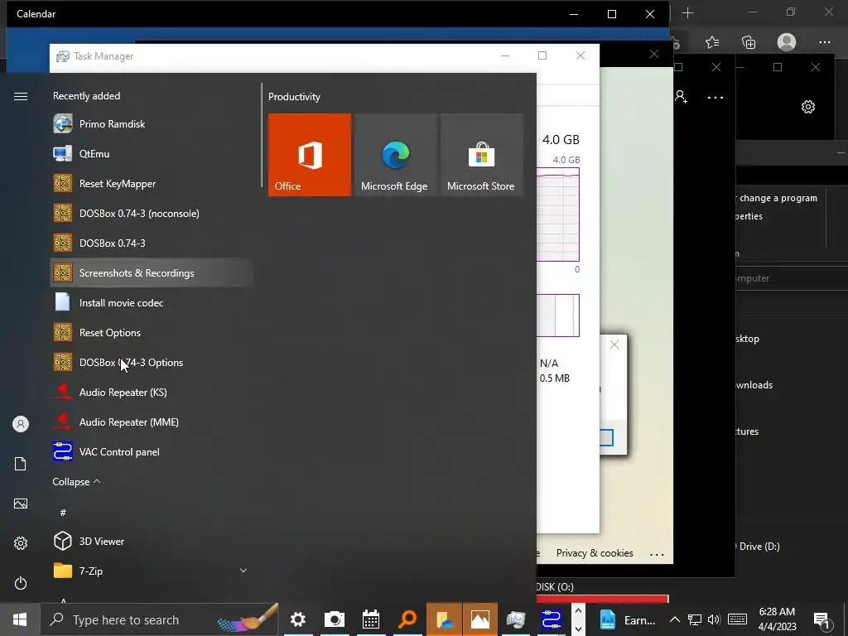Click taskbar overflow scroll-up arrow
The image size is (848, 636).
pyautogui.click(x=578, y=610)
